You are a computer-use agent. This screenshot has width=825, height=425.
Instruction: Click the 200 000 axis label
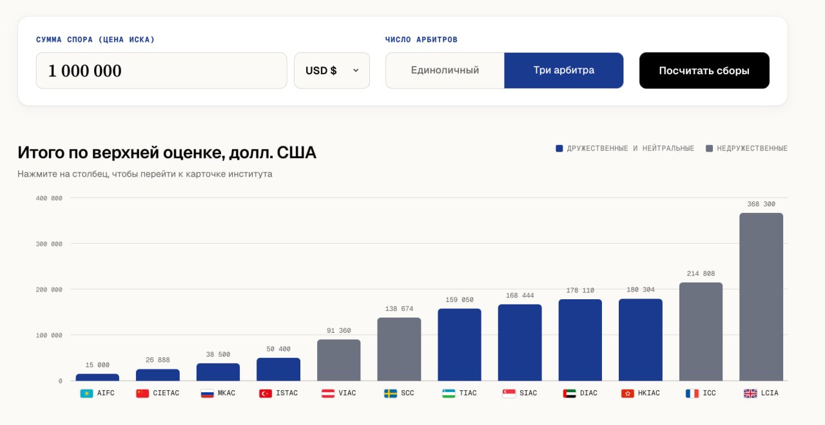click(49, 290)
